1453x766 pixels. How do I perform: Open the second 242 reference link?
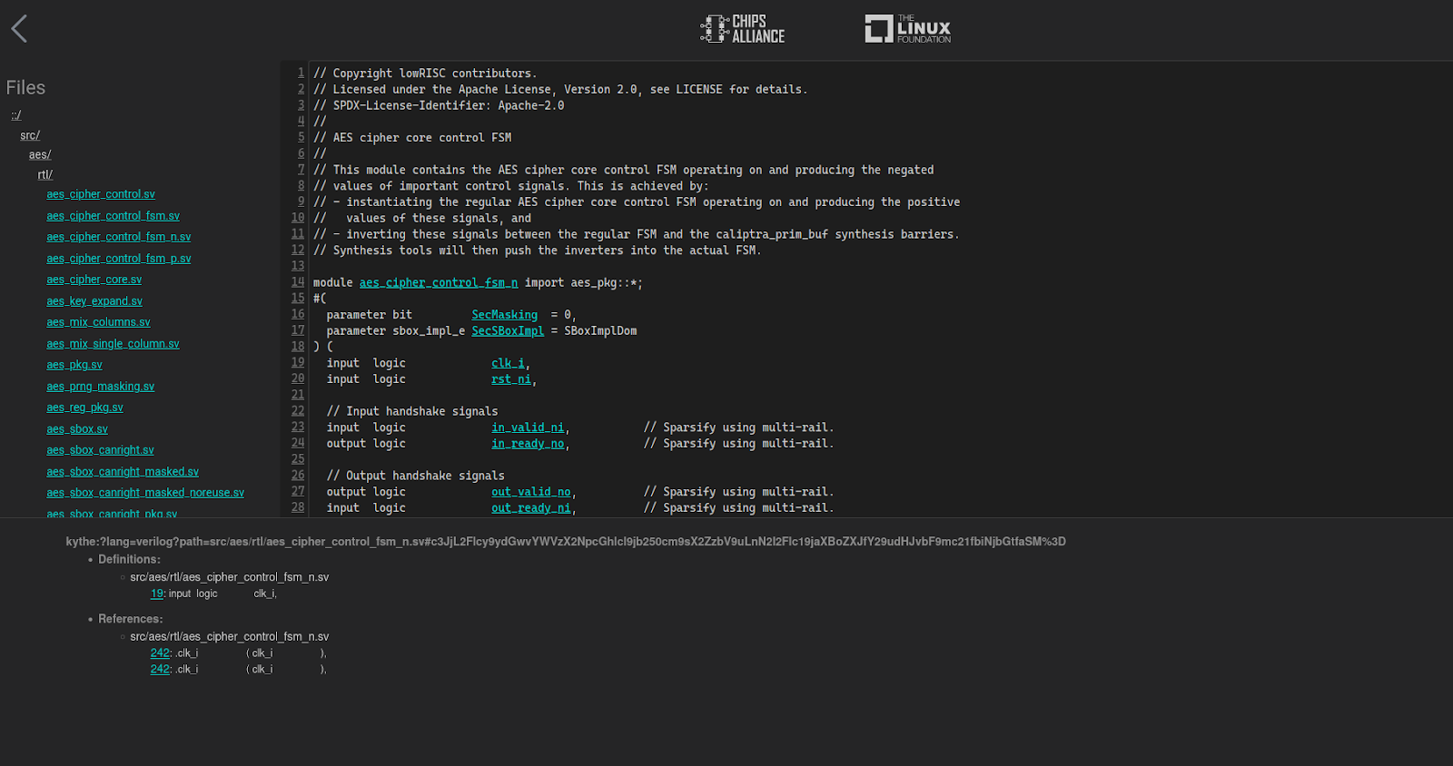click(160, 670)
